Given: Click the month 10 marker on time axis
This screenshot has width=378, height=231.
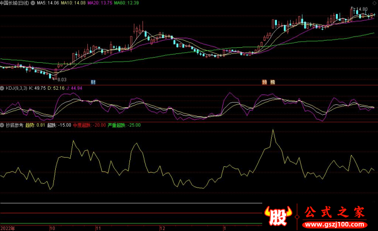Looking at the screenshot, I should tap(52, 228).
